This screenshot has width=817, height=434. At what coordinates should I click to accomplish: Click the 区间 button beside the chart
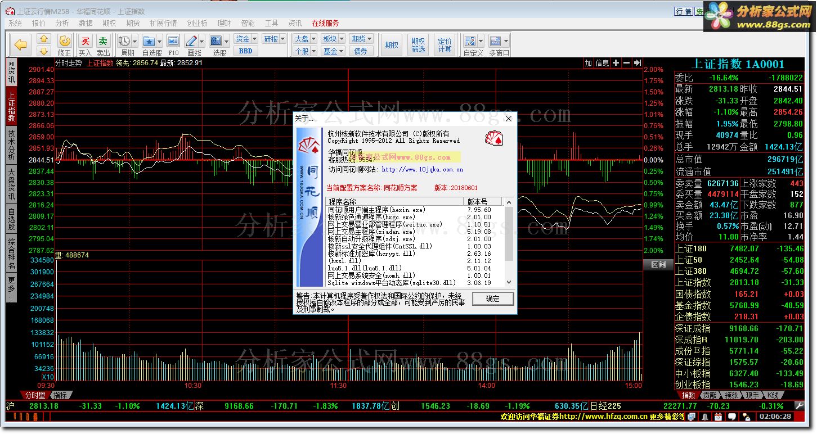(658, 264)
